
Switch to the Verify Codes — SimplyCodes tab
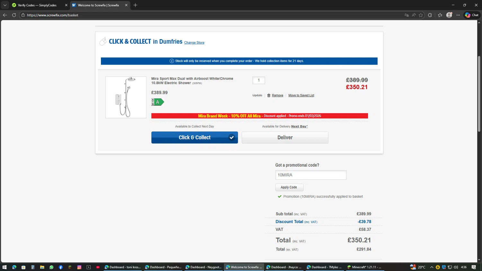point(37,5)
